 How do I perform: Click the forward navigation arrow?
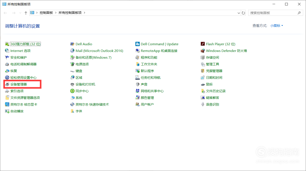click(x=14, y=13)
